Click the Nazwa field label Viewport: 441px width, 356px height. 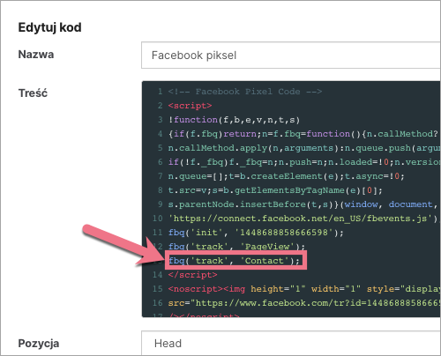pos(36,55)
